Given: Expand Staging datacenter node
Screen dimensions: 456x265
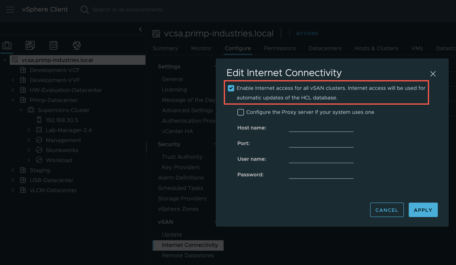Looking at the screenshot, I should click(x=13, y=170).
